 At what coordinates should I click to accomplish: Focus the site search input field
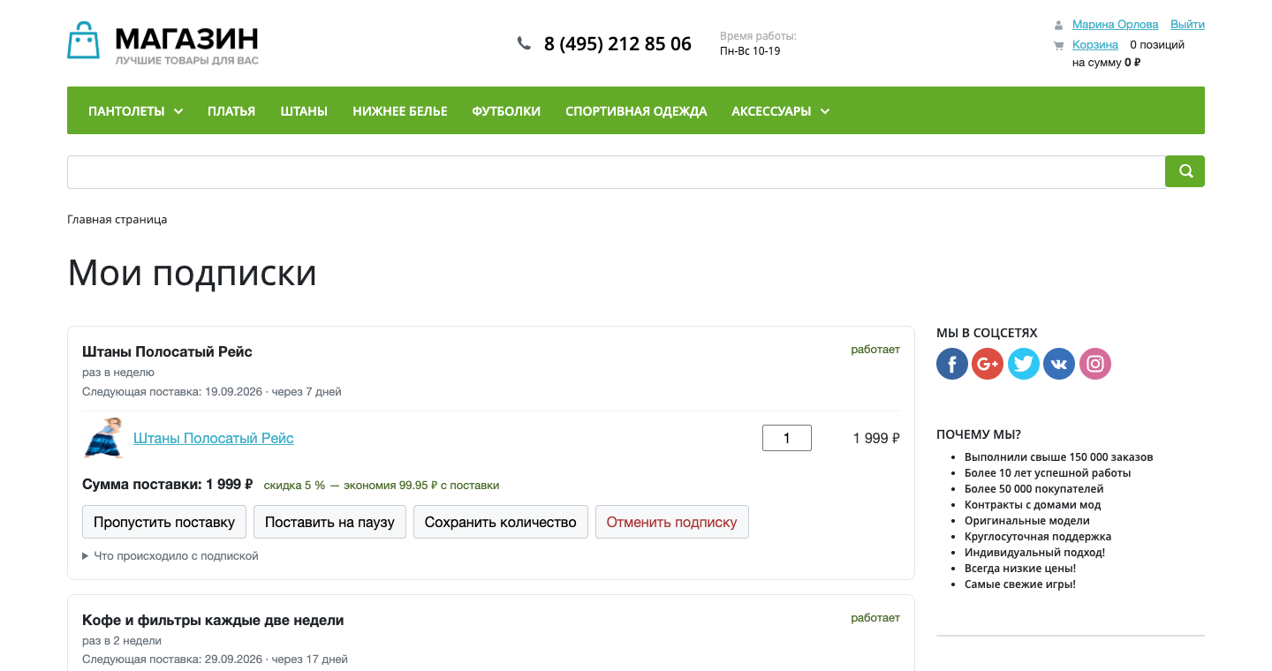(x=617, y=172)
